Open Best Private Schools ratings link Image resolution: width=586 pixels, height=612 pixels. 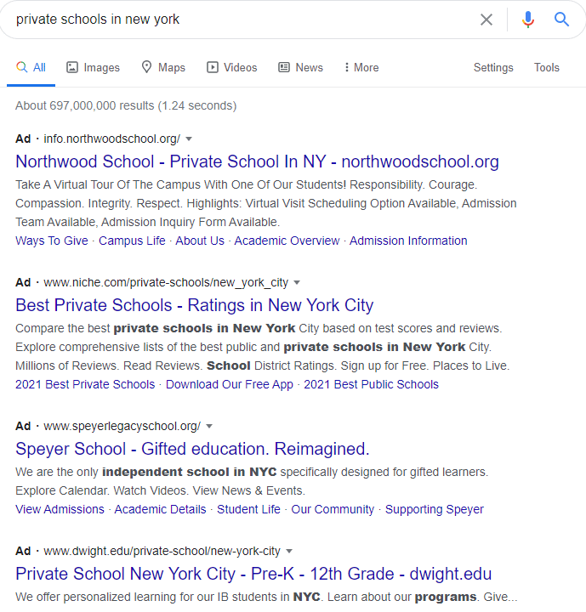pyautogui.click(x=194, y=305)
